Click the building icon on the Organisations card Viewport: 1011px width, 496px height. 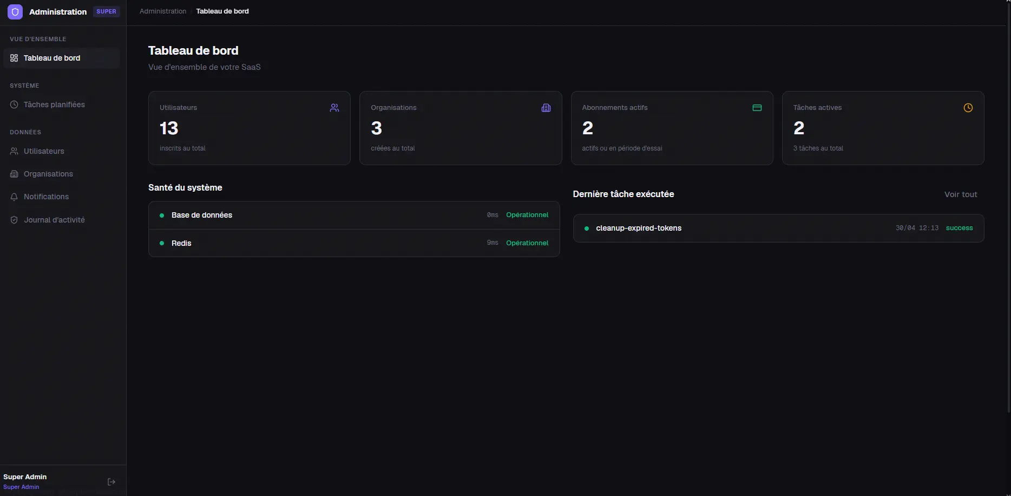click(x=546, y=108)
